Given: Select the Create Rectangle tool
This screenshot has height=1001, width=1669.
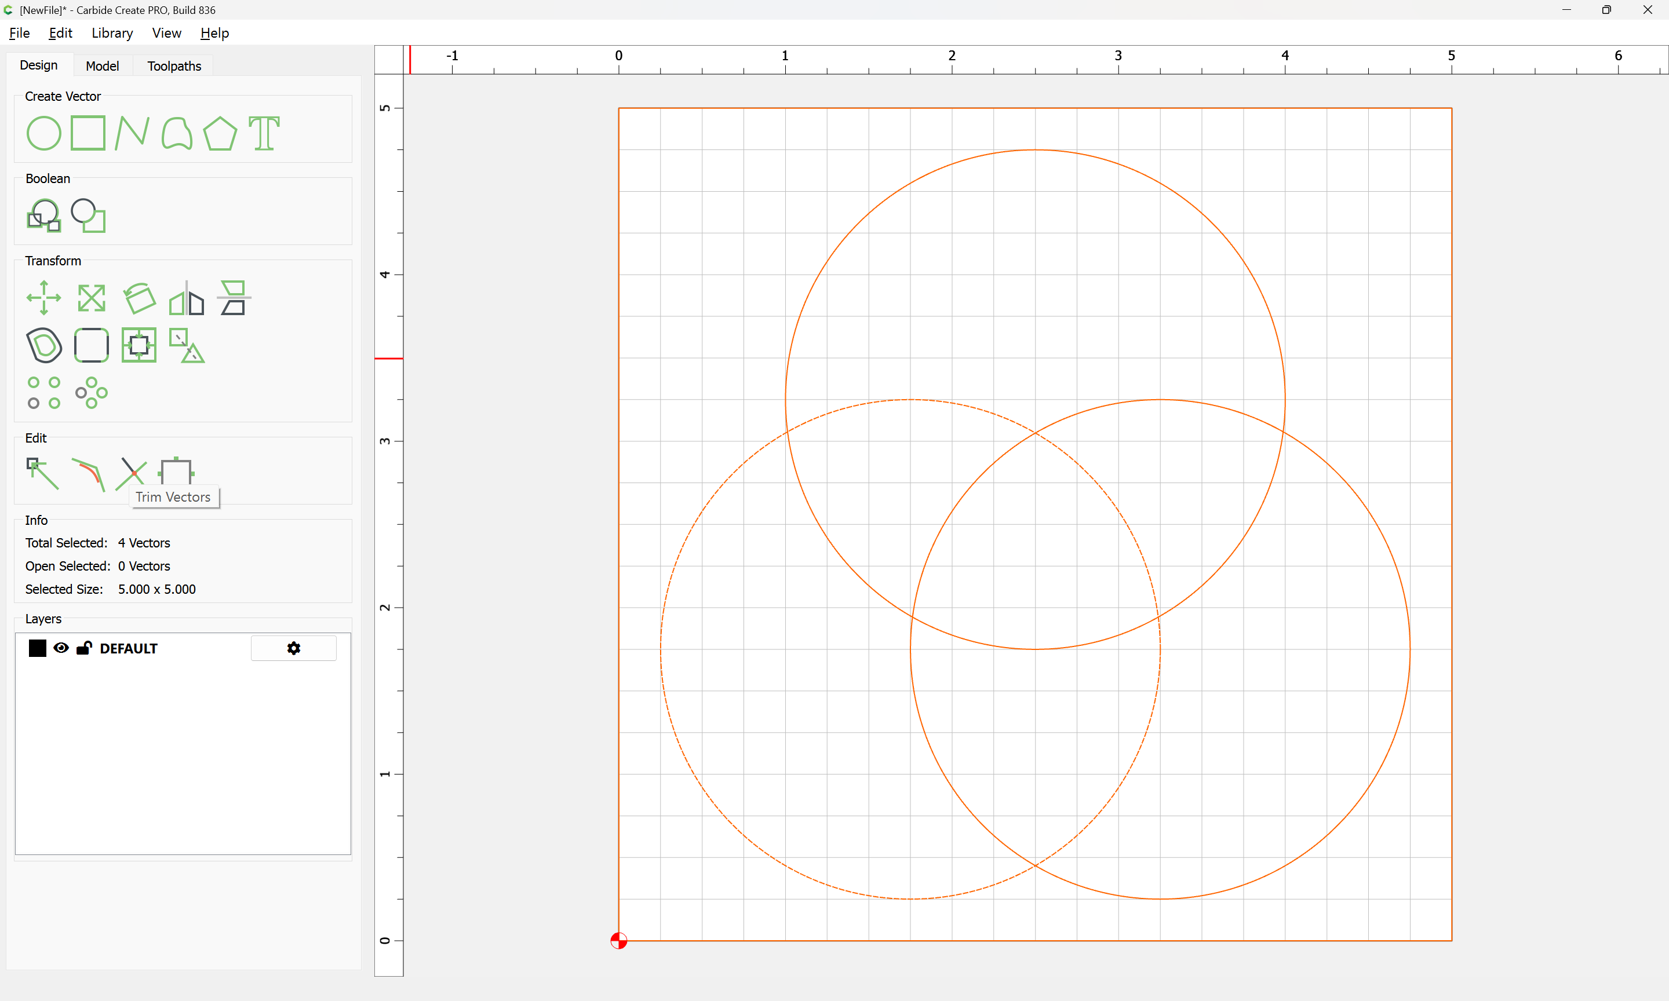Looking at the screenshot, I should click(88, 133).
